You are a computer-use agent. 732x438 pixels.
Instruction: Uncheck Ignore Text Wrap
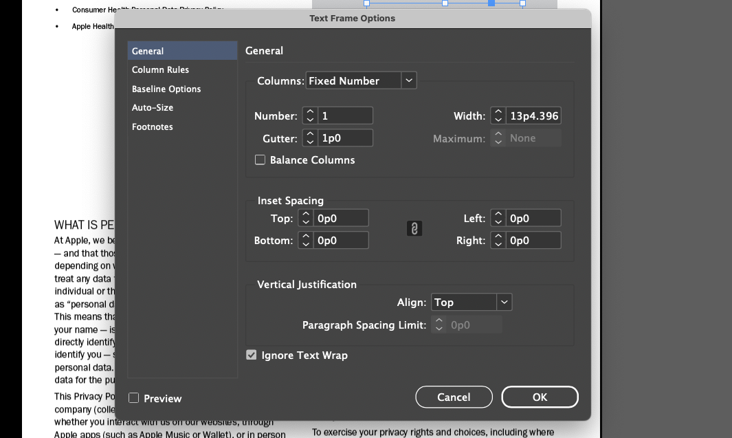pyautogui.click(x=252, y=355)
